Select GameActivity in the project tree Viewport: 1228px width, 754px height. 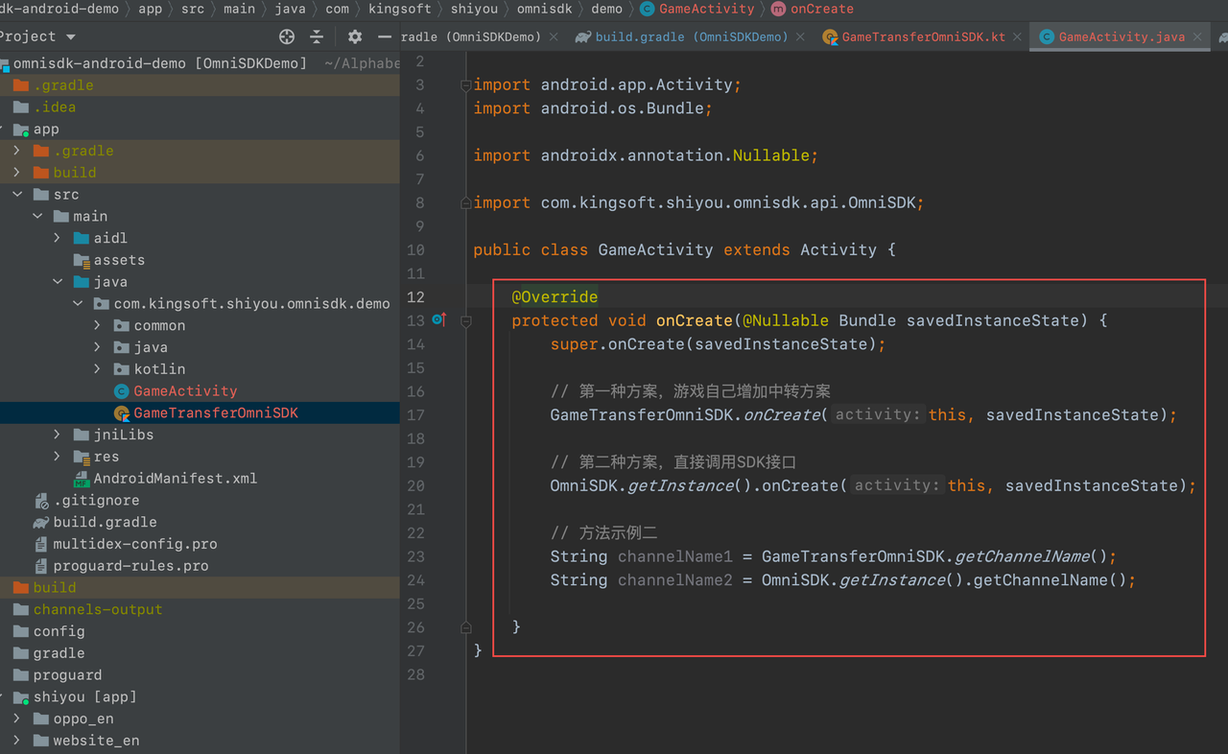click(185, 391)
